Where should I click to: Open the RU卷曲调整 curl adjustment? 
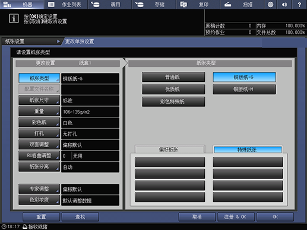[x=39, y=155]
